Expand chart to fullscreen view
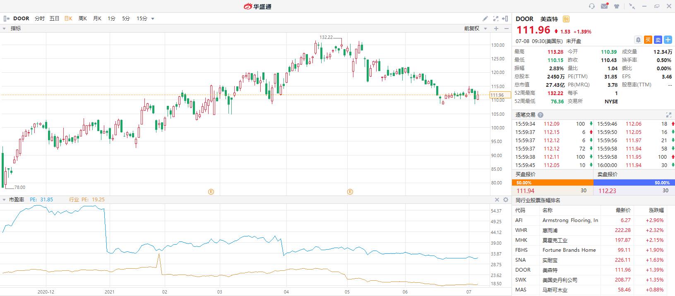 coord(496,19)
